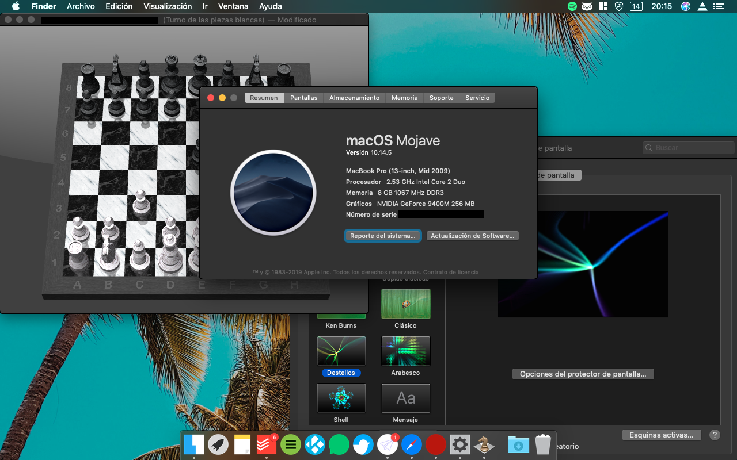The image size is (737, 460).
Task: Switch to the Servicio tab
Action: (x=477, y=98)
